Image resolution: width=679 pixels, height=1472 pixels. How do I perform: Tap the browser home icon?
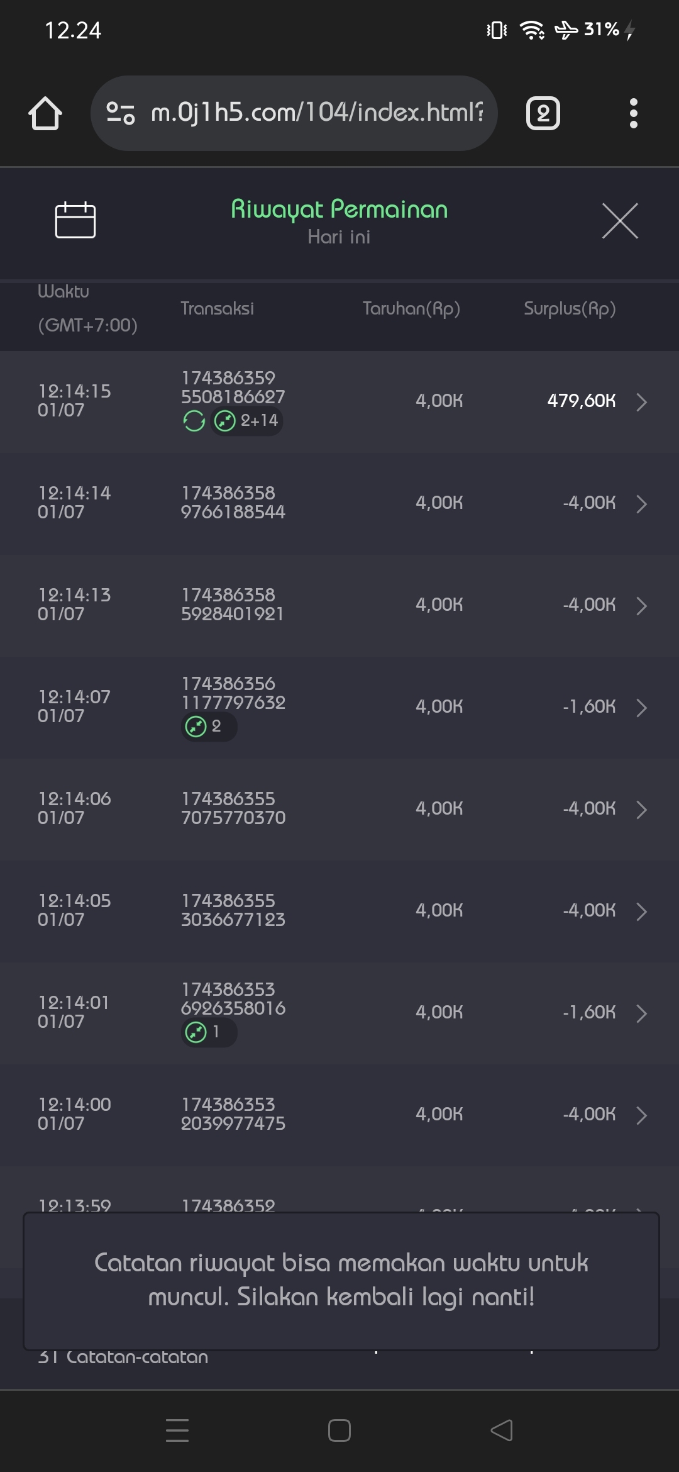point(45,114)
